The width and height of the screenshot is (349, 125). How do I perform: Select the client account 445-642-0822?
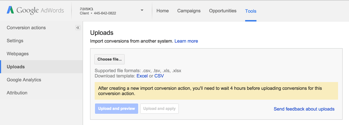[x=98, y=11]
